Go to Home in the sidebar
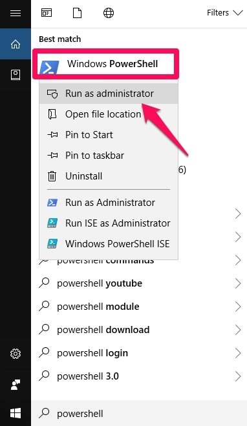247x426 pixels. (16, 44)
